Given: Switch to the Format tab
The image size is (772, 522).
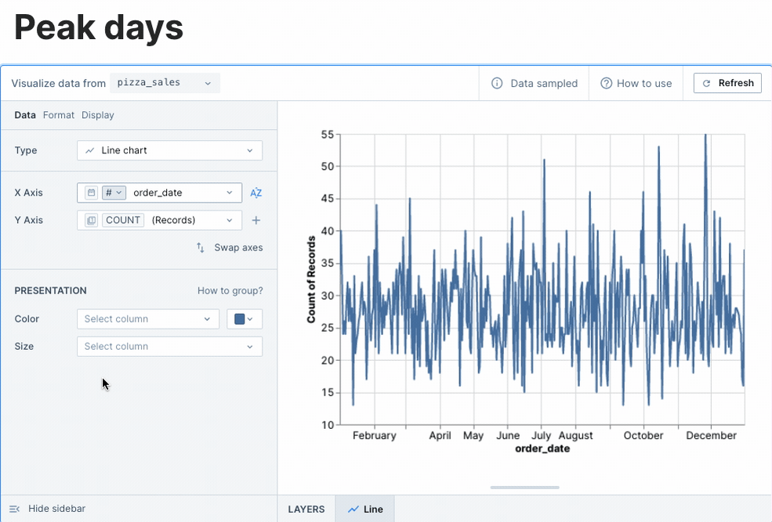Looking at the screenshot, I should coord(58,114).
